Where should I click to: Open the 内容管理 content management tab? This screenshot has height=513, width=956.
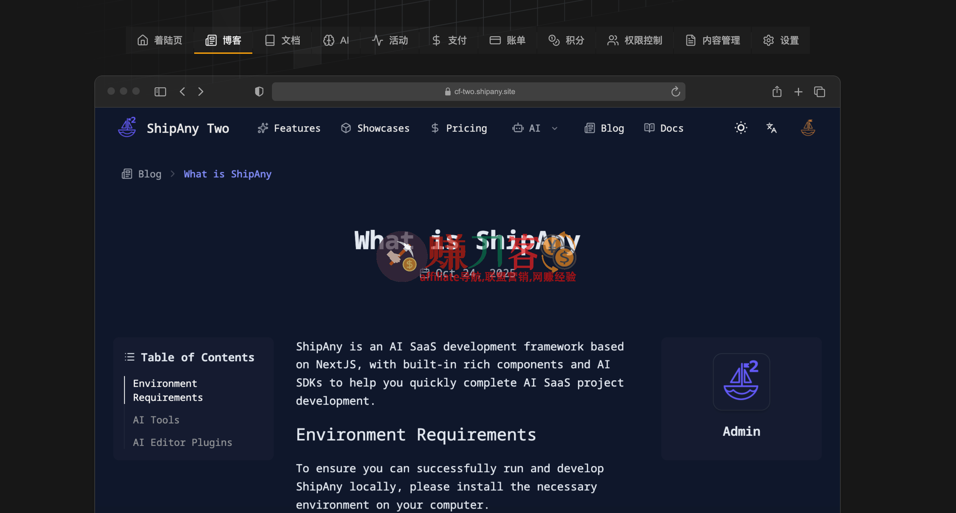tap(712, 40)
